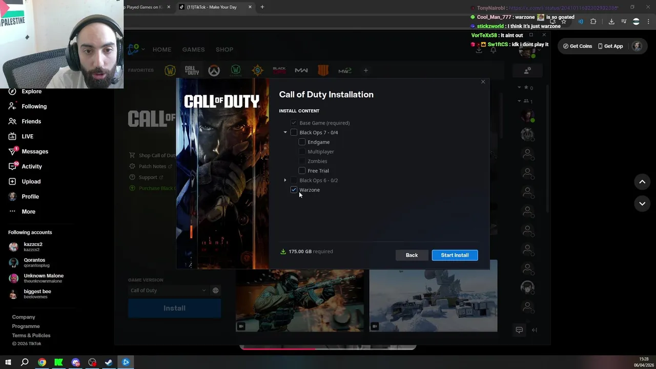This screenshot has height=369, width=656.
Task: Open kazzcs2 following account
Action: (x=26, y=247)
